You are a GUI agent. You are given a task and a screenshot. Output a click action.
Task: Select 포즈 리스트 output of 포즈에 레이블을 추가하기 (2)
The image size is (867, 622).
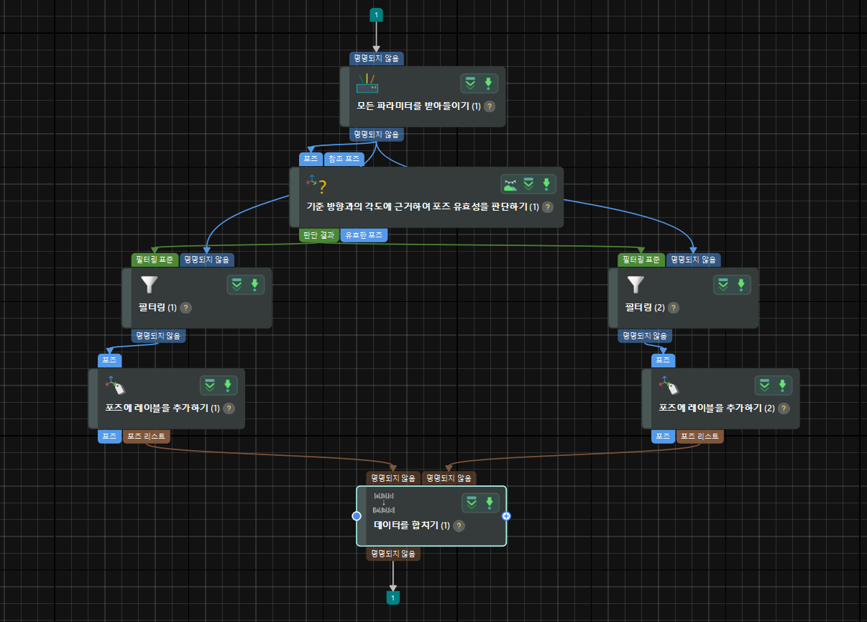(x=699, y=436)
